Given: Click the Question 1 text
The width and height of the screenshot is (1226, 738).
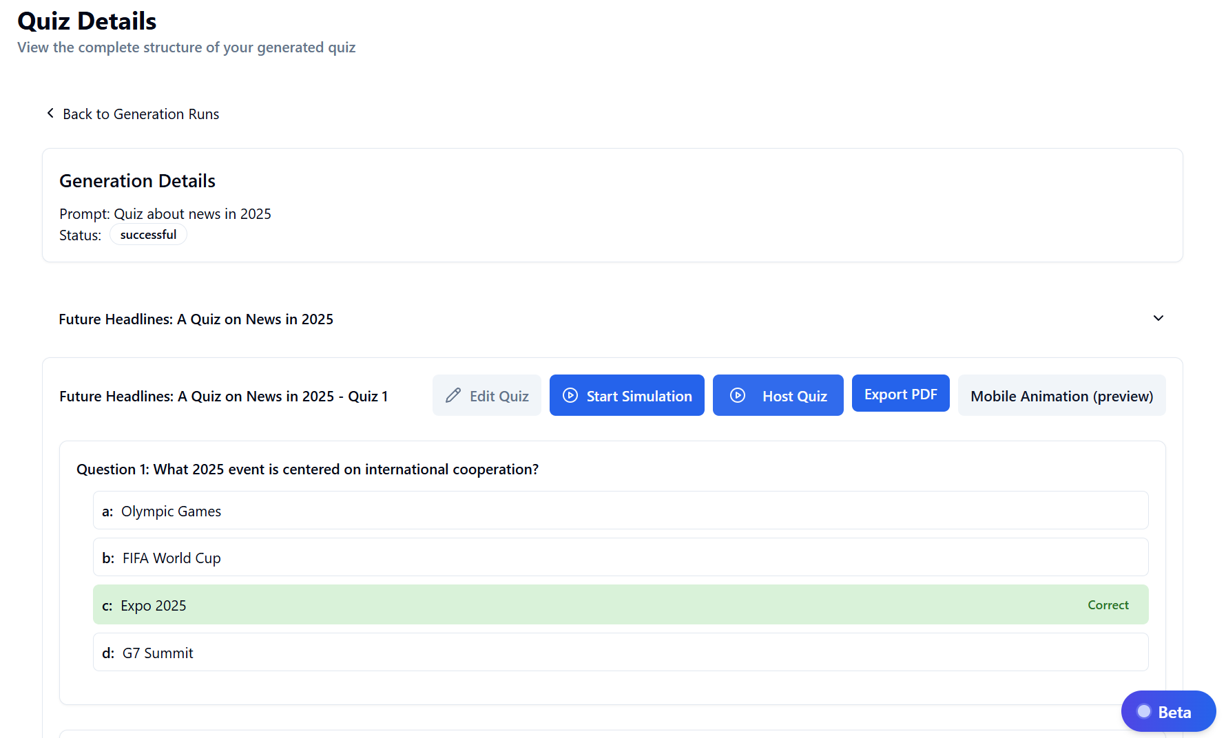Looking at the screenshot, I should pyautogui.click(x=308, y=470).
